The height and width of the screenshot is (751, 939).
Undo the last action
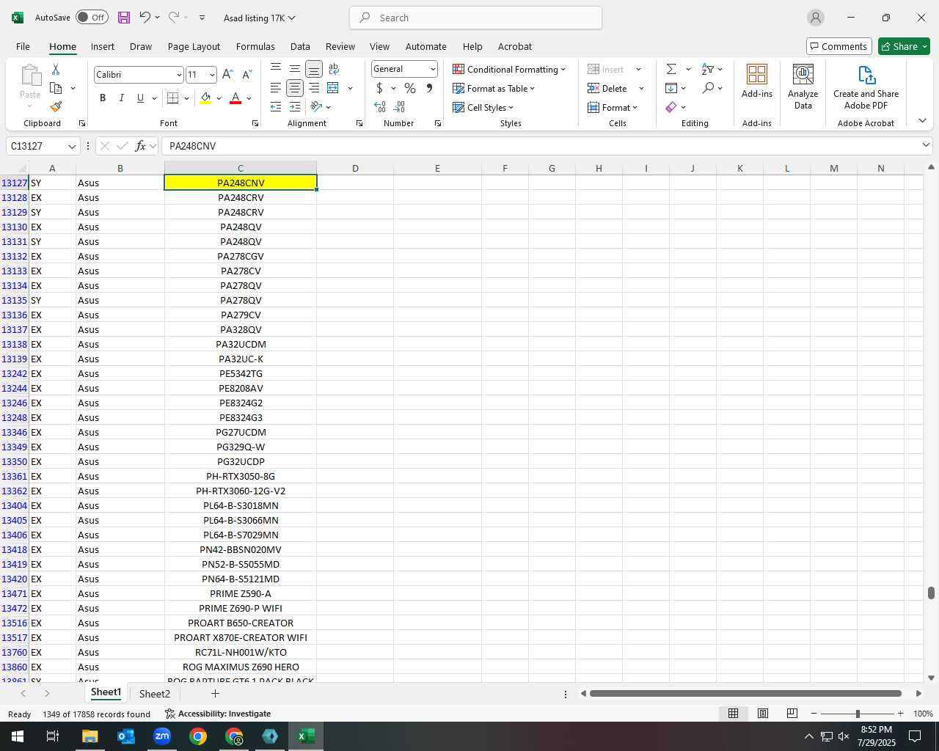tap(145, 18)
